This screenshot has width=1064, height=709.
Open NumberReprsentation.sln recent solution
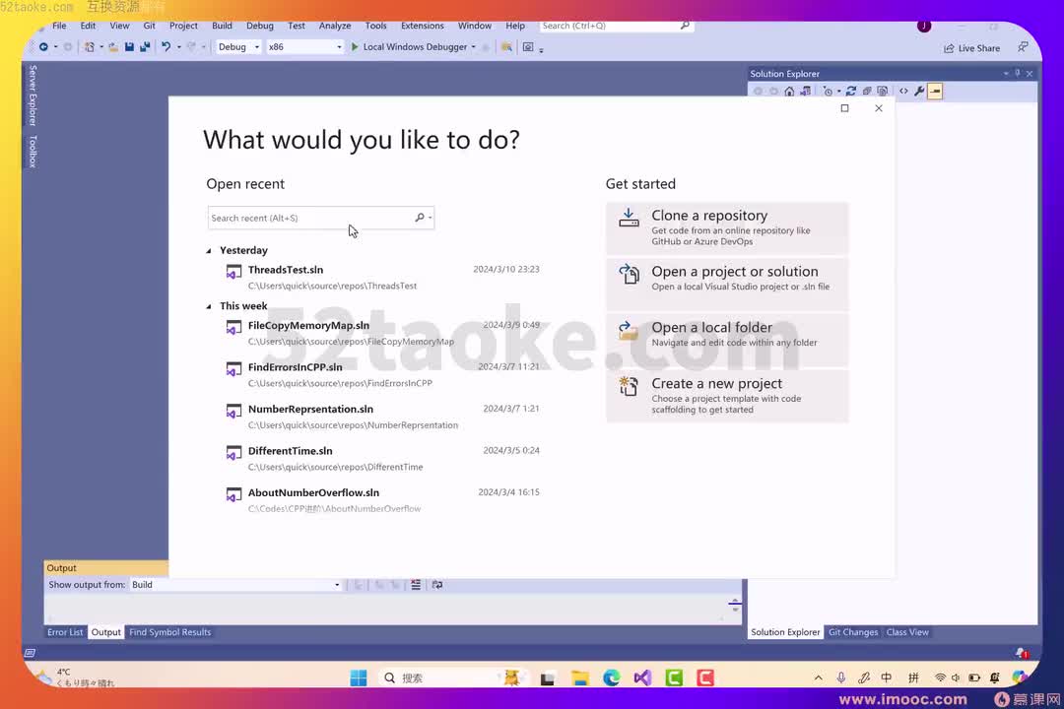tap(383, 417)
